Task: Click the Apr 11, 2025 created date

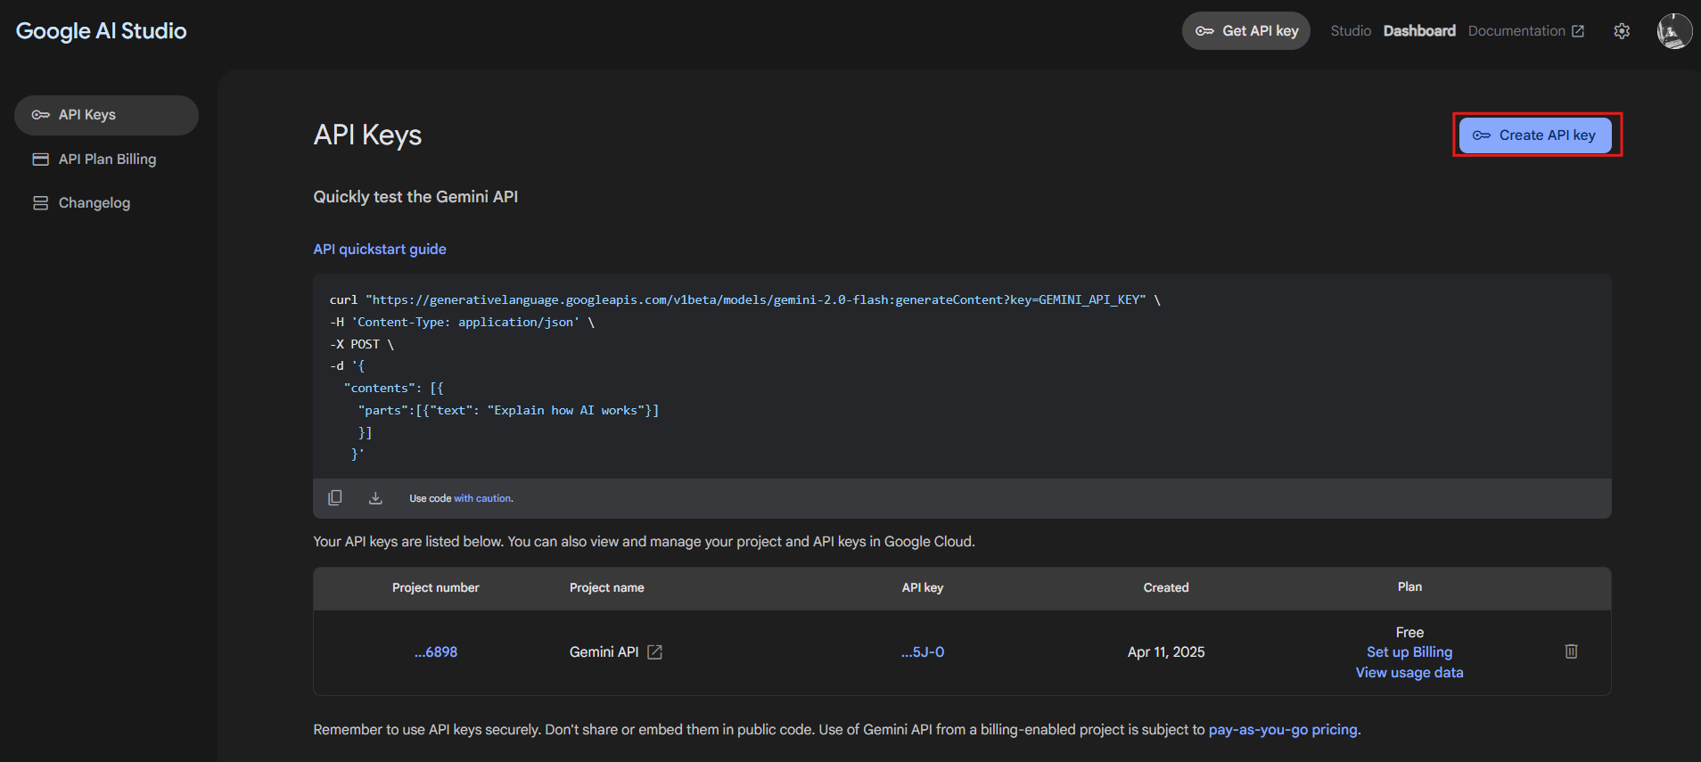Action: pos(1166,652)
